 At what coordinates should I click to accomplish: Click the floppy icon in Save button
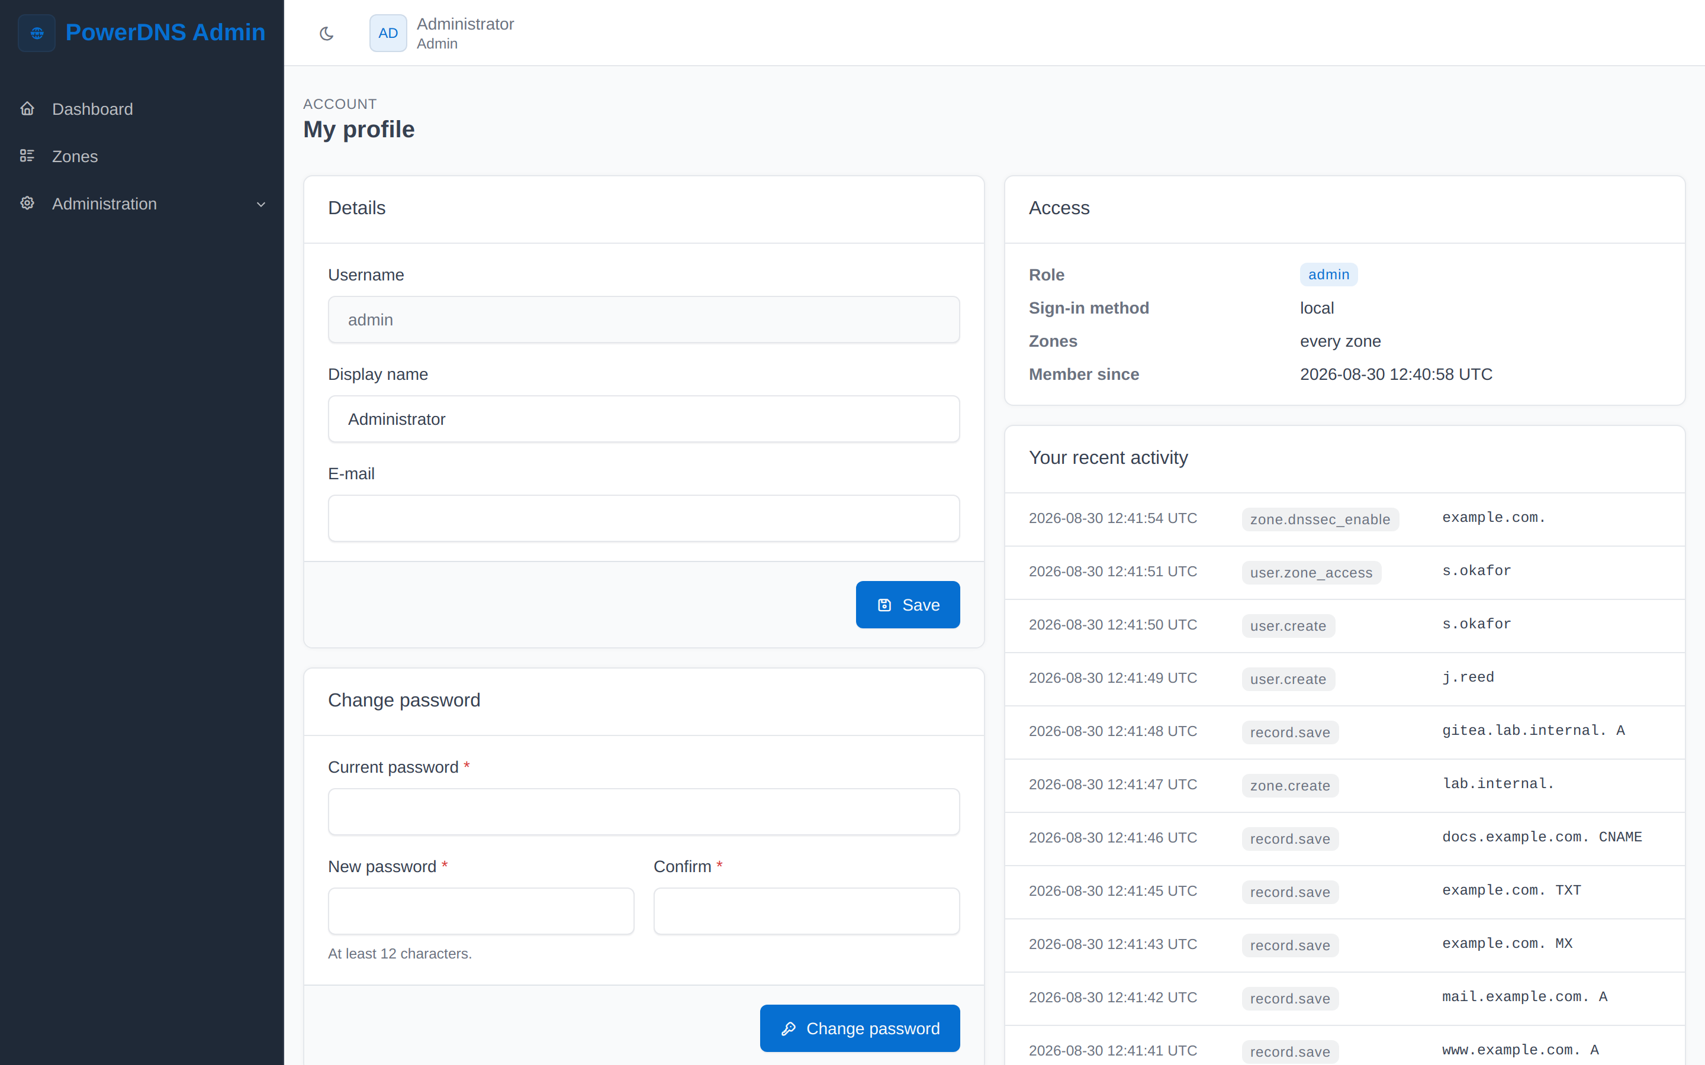coord(884,605)
